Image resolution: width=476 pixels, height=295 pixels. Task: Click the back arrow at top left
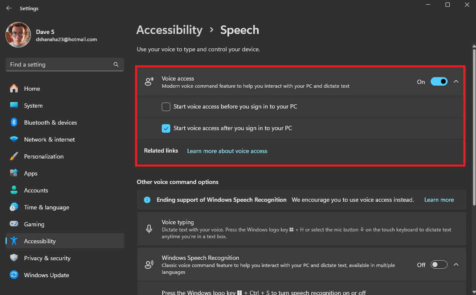[x=8, y=8]
